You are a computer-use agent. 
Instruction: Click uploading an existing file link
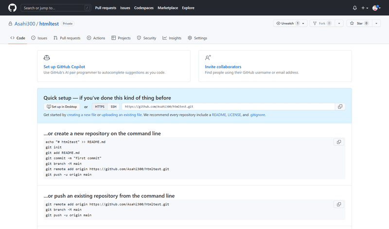click(122, 115)
